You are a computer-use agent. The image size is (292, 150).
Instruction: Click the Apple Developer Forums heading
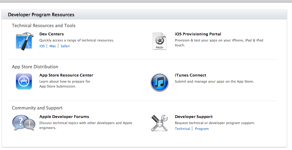(x=64, y=117)
